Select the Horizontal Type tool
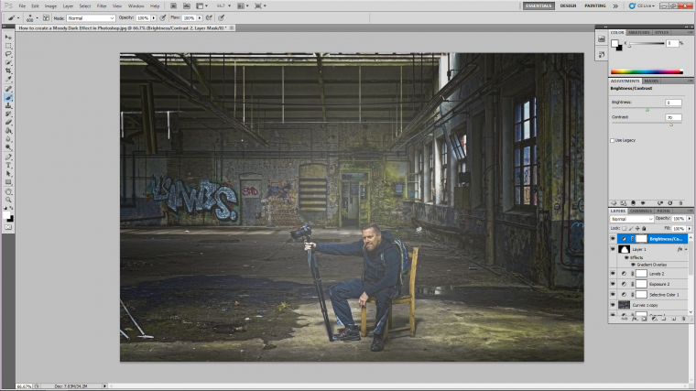The width and height of the screenshot is (696, 391). pyautogui.click(x=8, y=166)
